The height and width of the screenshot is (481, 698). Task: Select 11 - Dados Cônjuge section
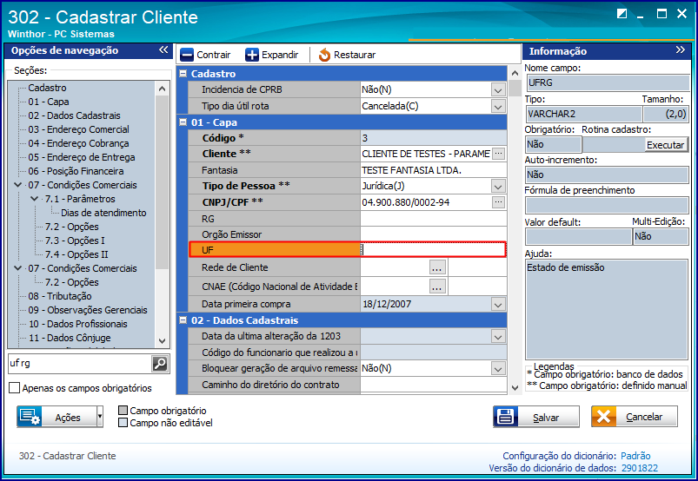pos(70,338)
